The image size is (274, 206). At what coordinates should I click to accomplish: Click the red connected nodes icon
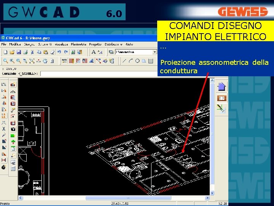point(99,61)
